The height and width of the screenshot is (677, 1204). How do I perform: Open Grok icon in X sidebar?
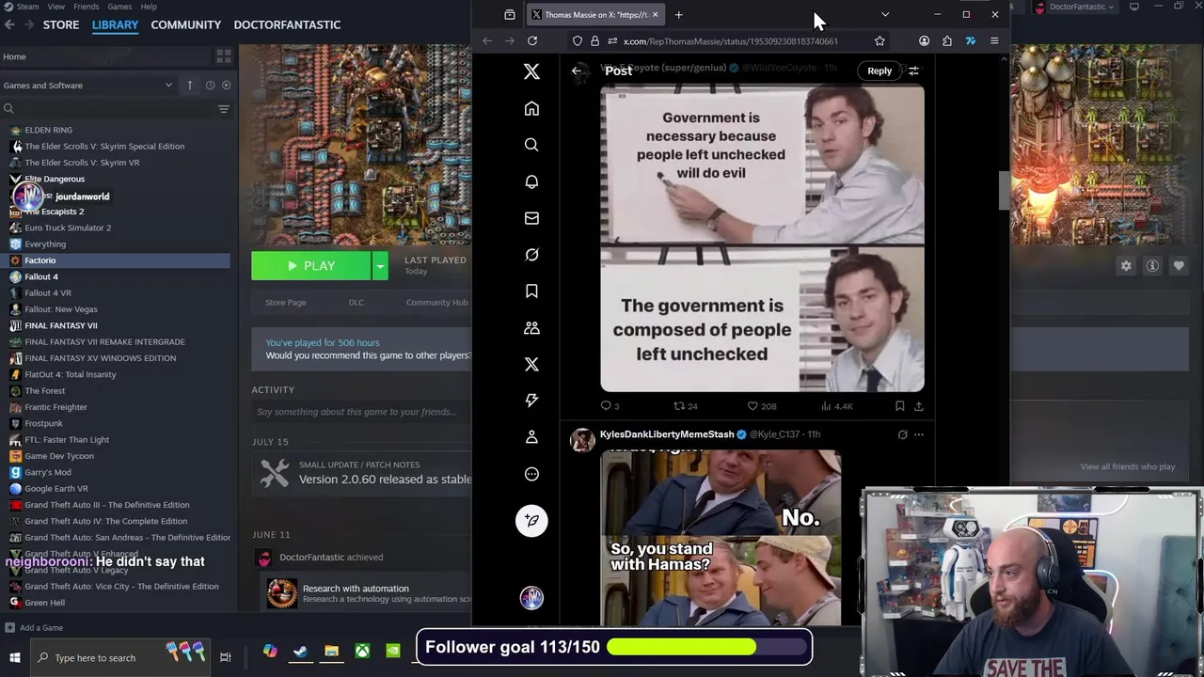click(531, 255)
